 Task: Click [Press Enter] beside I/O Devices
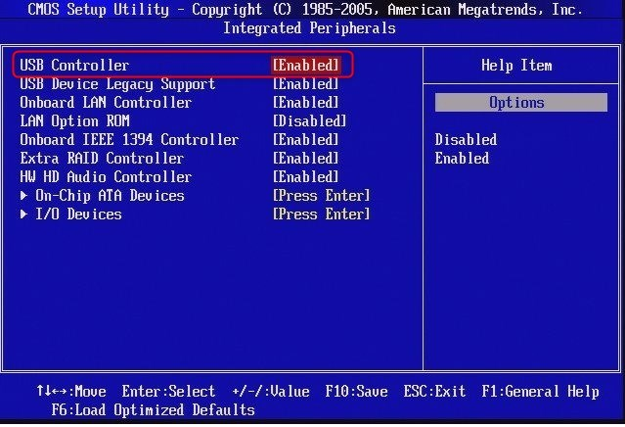tap(321, 214)
